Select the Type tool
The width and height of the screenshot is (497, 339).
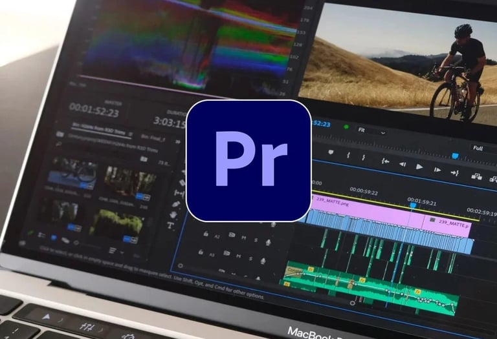tap(171, 225)
